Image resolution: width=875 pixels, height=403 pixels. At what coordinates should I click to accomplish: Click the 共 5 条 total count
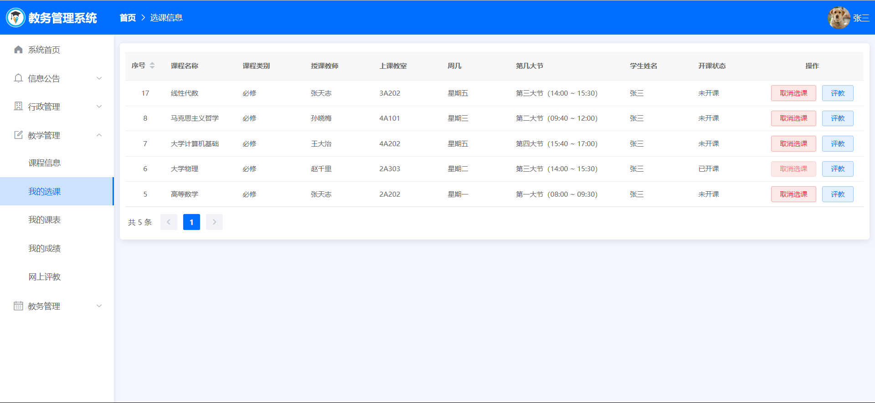[140, 222]
